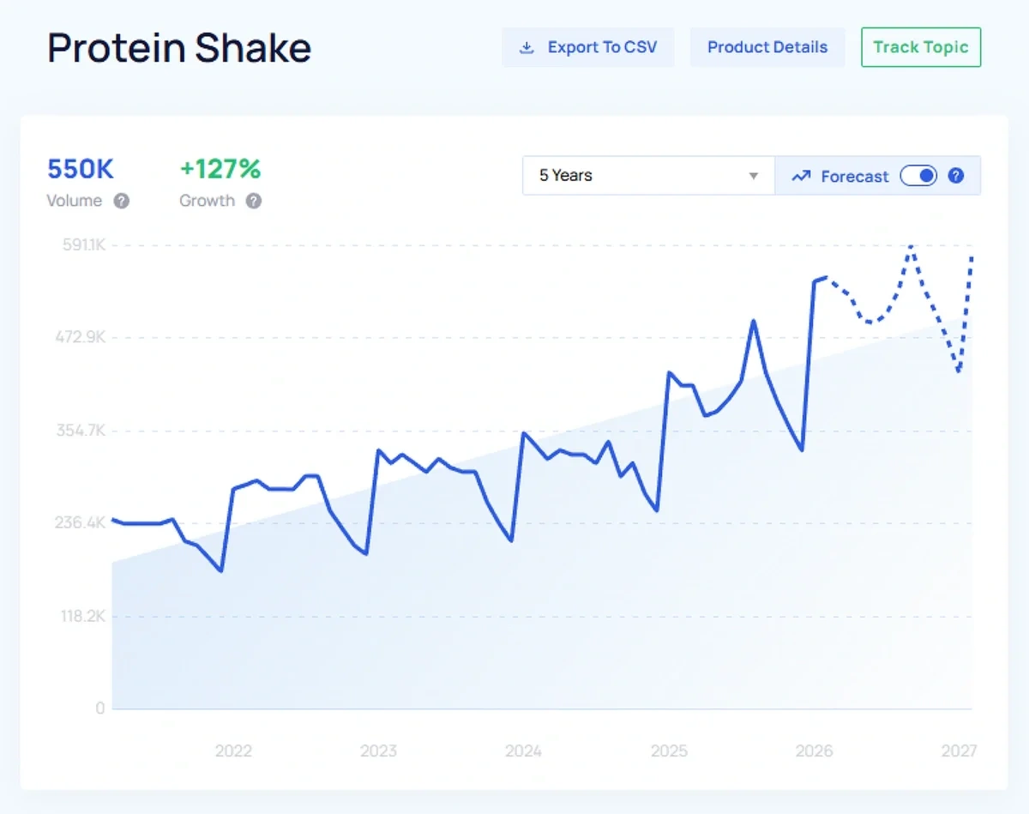
Task: Click the help icon next to Volume
Action: 121,202
